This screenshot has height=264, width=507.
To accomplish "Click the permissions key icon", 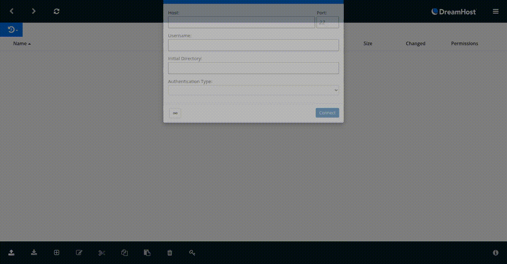I will coord(192,253).
